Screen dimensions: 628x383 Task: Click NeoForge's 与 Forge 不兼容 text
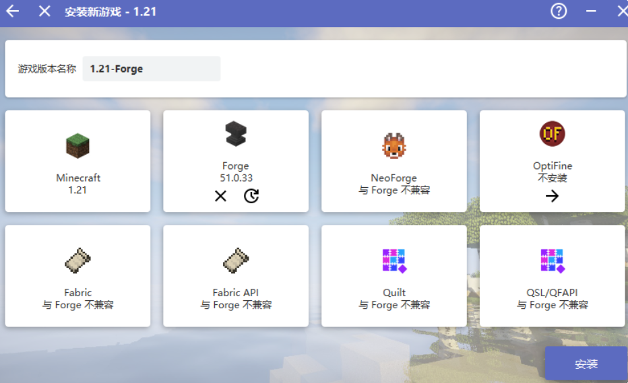tap(394, 190)
